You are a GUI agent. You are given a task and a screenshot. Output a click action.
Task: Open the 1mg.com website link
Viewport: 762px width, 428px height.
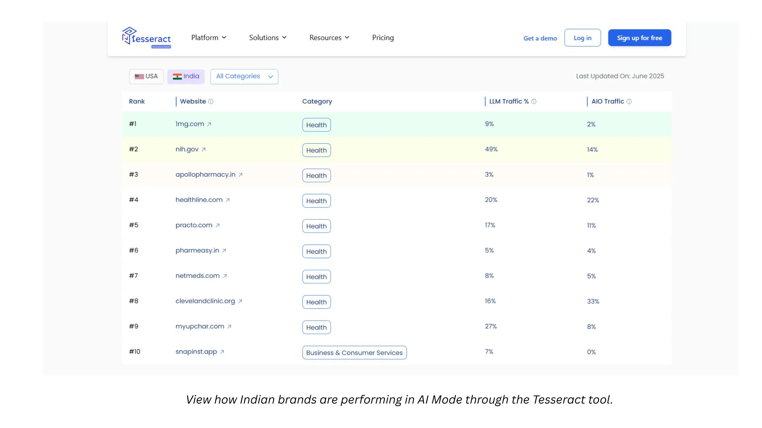pyautogui.click(x=190, y=124)
